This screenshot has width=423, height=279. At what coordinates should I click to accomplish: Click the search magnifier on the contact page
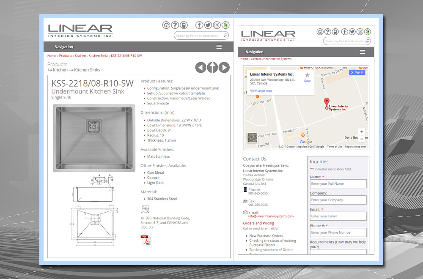[368, 41]
